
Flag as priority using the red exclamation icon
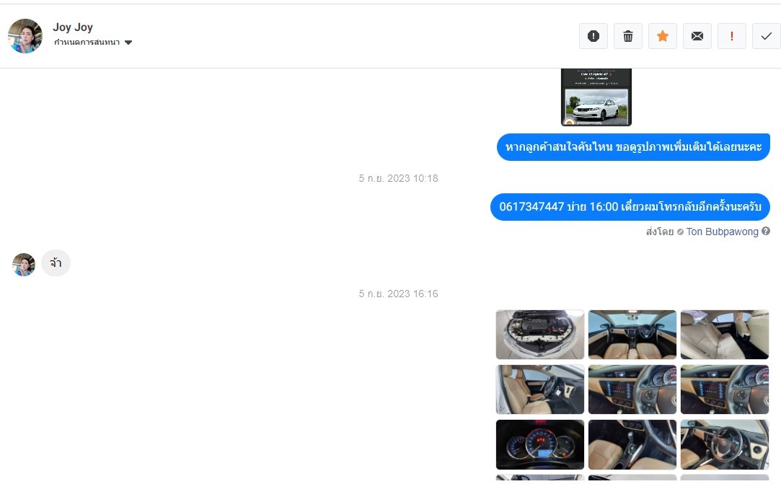732,36
